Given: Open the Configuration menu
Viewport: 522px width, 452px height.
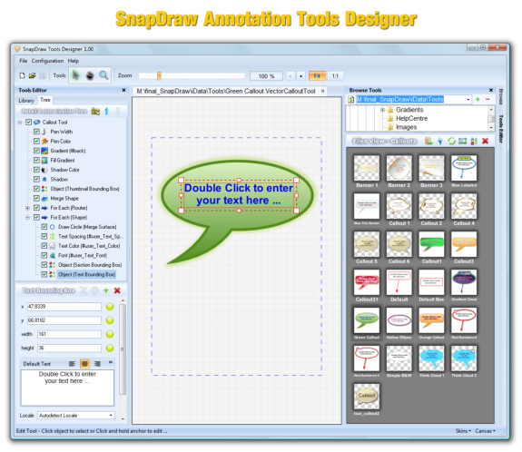Looking at the screenshot, I should pos(47,61).
